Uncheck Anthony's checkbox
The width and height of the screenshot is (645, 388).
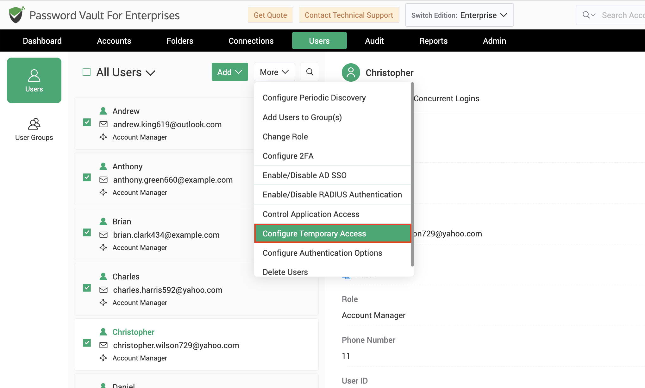point(87,177)
